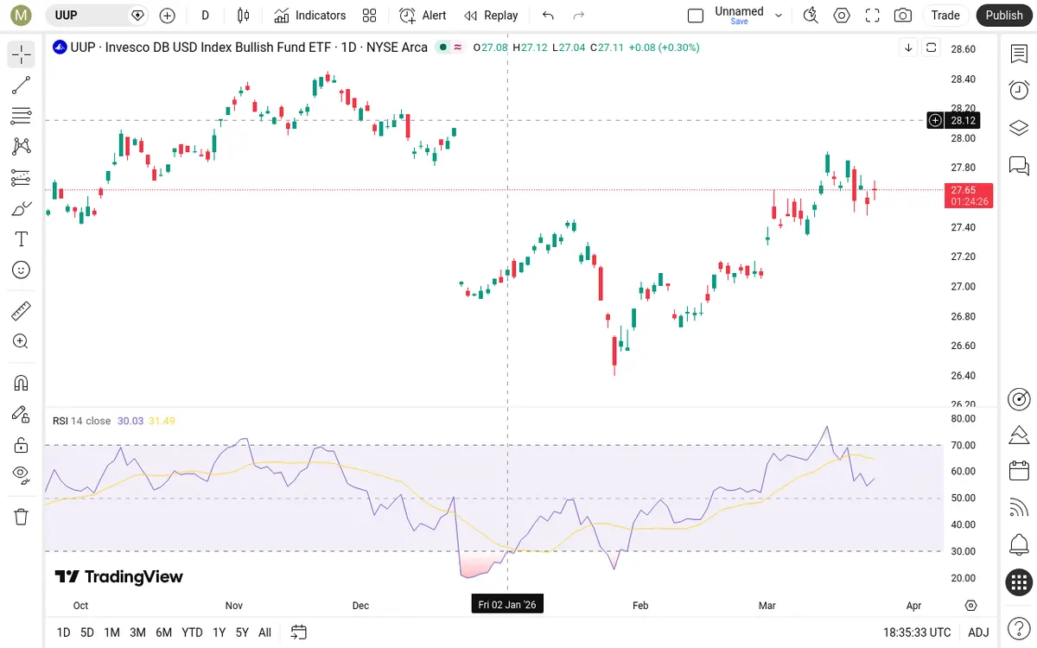Viewport: 1037px width, 648px height.
Task: Select the brush drawing tool
Action: (x=22, y=208)
